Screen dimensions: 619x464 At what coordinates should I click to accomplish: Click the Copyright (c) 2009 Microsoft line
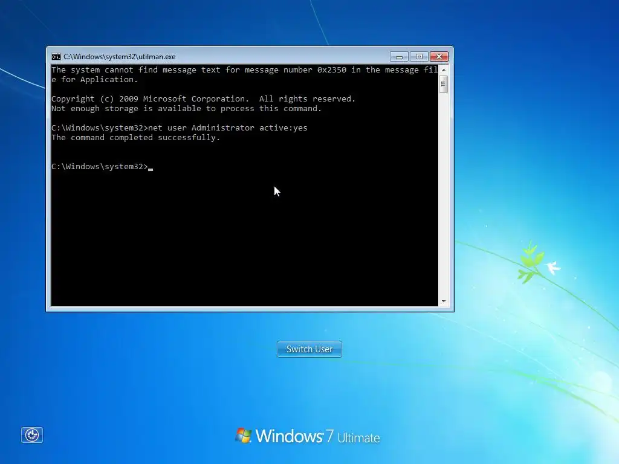pos(203,99)
